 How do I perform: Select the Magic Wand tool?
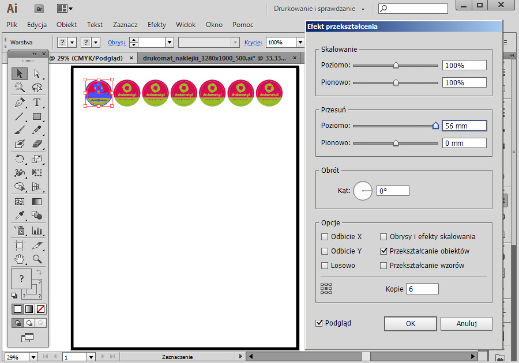20,87
